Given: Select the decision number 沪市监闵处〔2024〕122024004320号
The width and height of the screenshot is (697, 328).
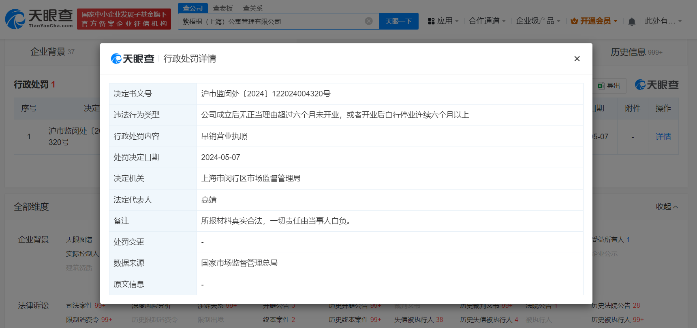Looking at the screenshot, I should click(x=266, y=94).
